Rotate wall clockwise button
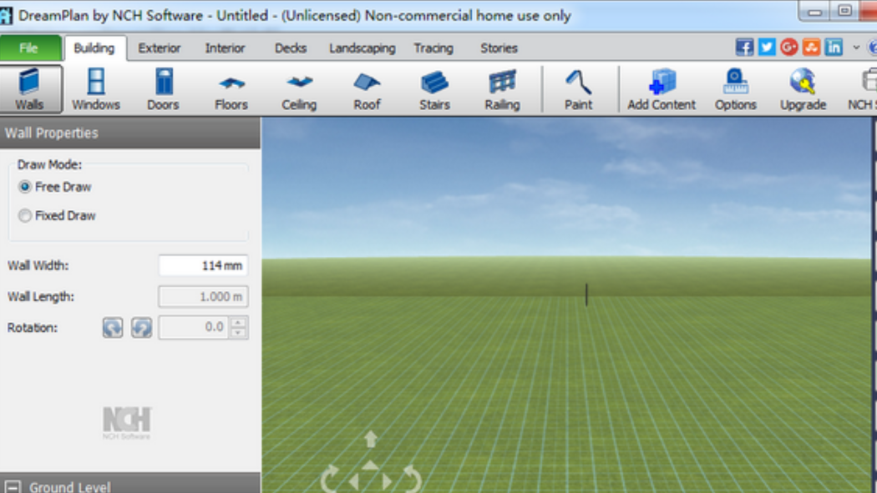Image resolution: width=877 pixels, height=493 pixels. point(113,328)
